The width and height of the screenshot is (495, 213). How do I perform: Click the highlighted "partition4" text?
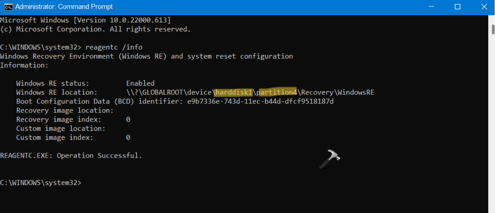[x=277, y=92]
